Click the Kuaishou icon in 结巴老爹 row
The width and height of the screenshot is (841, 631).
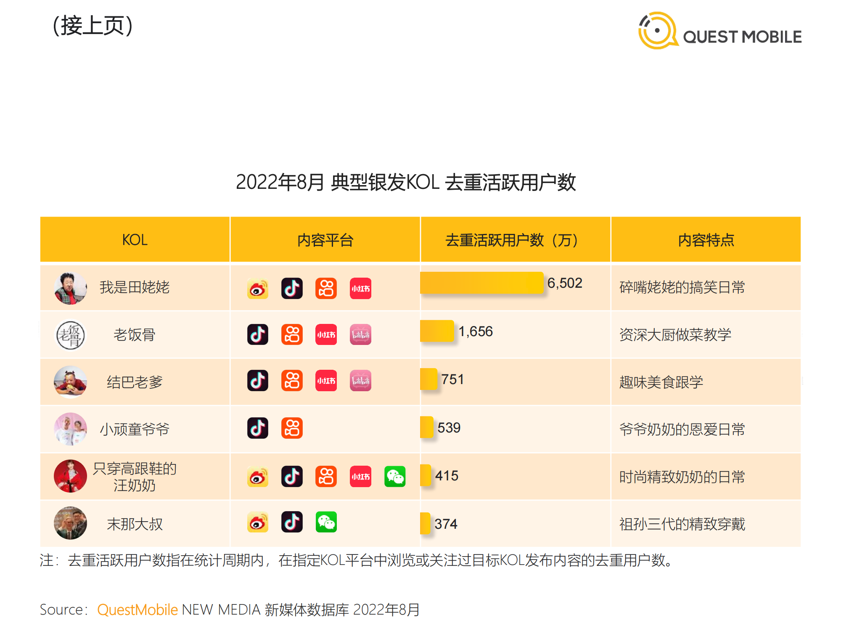(292, 381)
